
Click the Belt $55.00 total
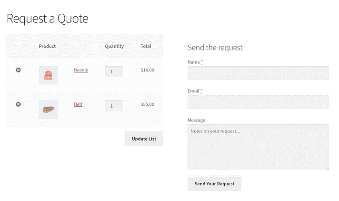tap(147, 104)
